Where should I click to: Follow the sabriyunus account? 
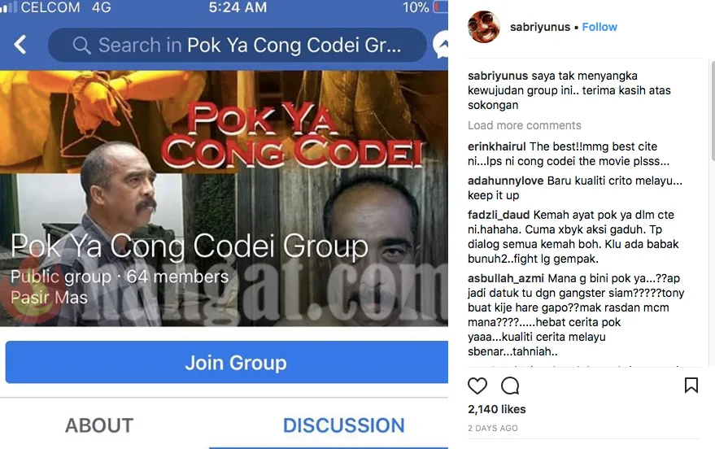(599, 27)
